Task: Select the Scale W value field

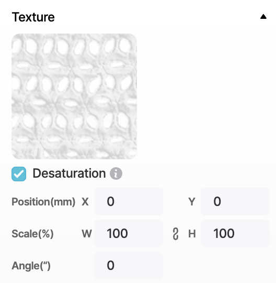Action: tap(129, 234)
